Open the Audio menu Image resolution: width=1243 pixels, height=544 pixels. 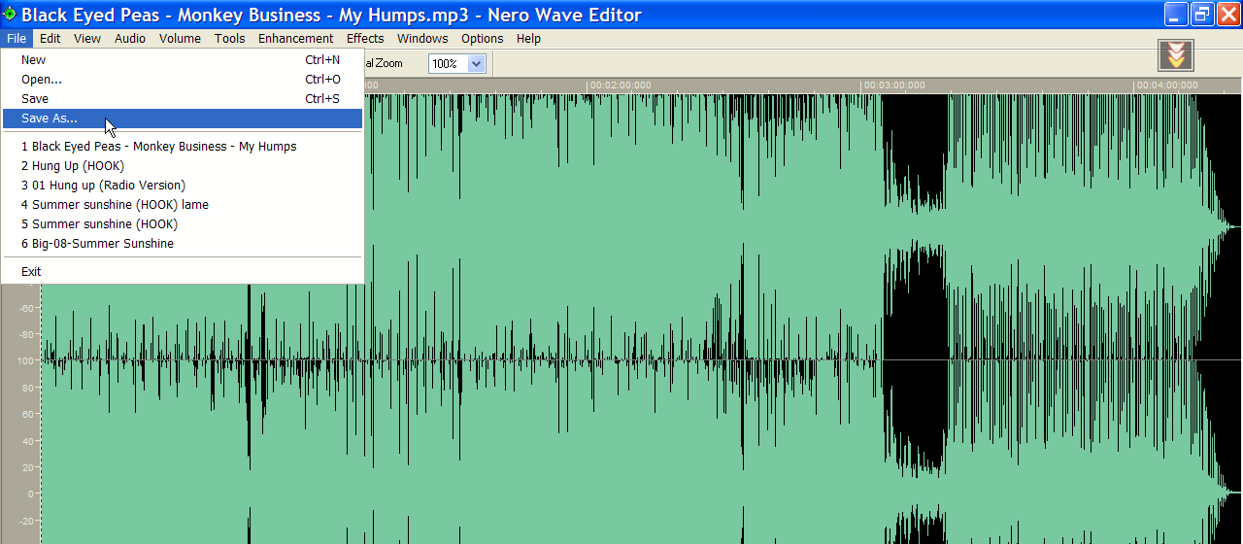[x=130, y=39]
